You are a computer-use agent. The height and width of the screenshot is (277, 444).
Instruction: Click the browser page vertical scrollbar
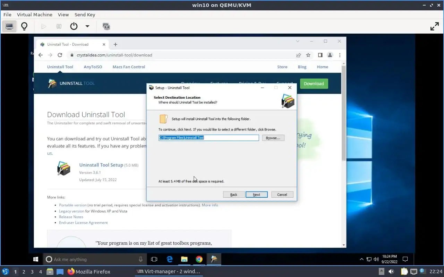[344, 113]
